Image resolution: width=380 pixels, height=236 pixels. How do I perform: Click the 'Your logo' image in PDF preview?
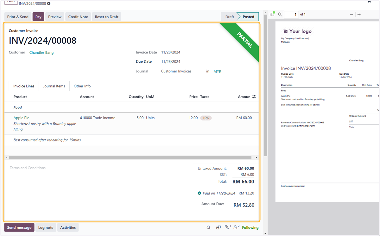click(297, 31)
